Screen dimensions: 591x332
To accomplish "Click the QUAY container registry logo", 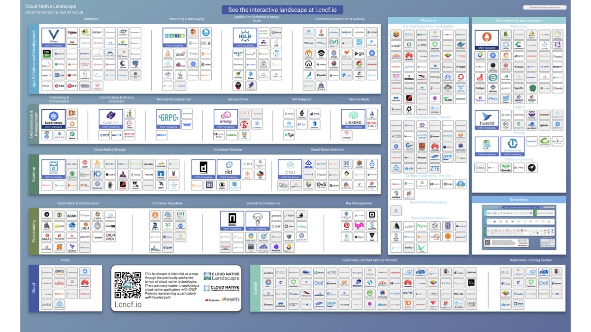I will [x=168, y=248].
